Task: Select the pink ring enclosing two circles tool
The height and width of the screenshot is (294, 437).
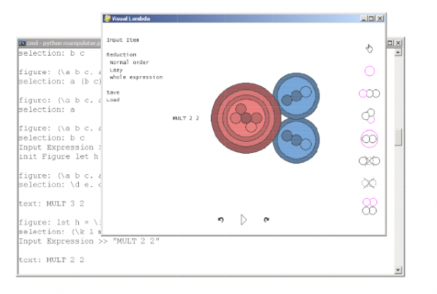Action: click(x=369, y=138)
